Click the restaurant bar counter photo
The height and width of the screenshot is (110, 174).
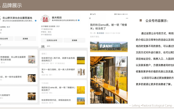pyautogui.click(x=109, y=80)
